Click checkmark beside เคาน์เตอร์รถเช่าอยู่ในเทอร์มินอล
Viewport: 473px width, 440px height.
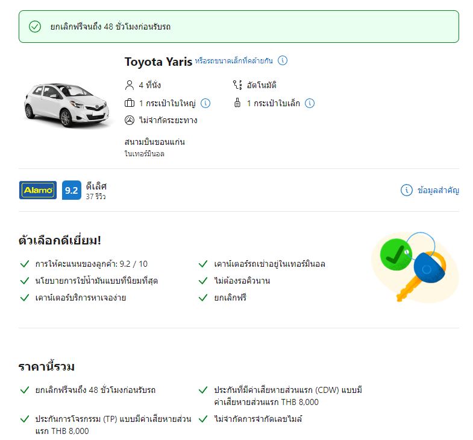[203, 264]
